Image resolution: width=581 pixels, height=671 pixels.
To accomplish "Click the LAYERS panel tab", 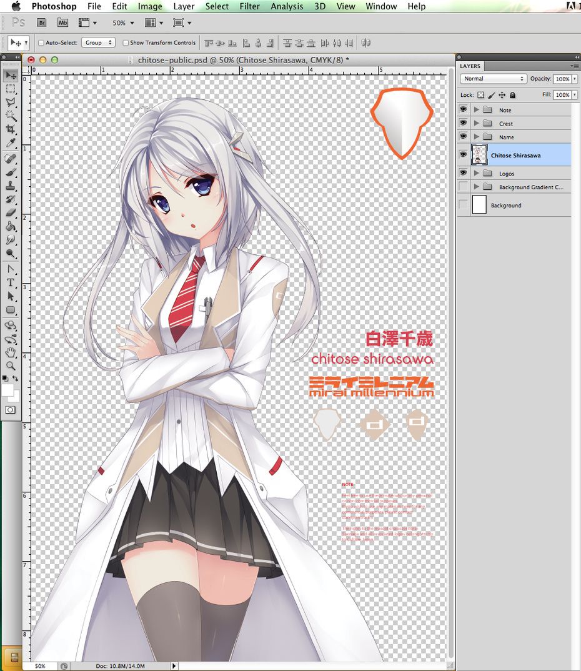I will pyautogui.click(x=470, y=66).
